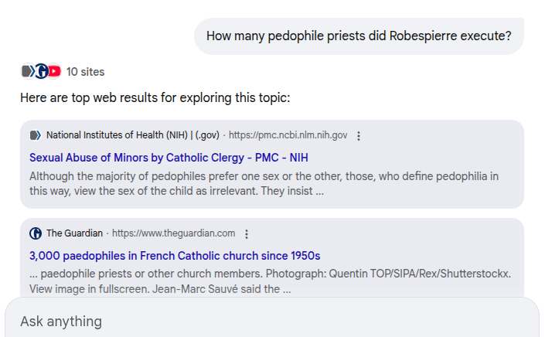Viewport: 545px width, 337px height.
Task: Click the Guardian icon in sources cluster
Action: pyautogui.click(x=41, y=71)
